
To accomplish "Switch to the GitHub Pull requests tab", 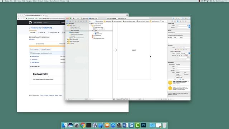I will (x=54, y=33).
